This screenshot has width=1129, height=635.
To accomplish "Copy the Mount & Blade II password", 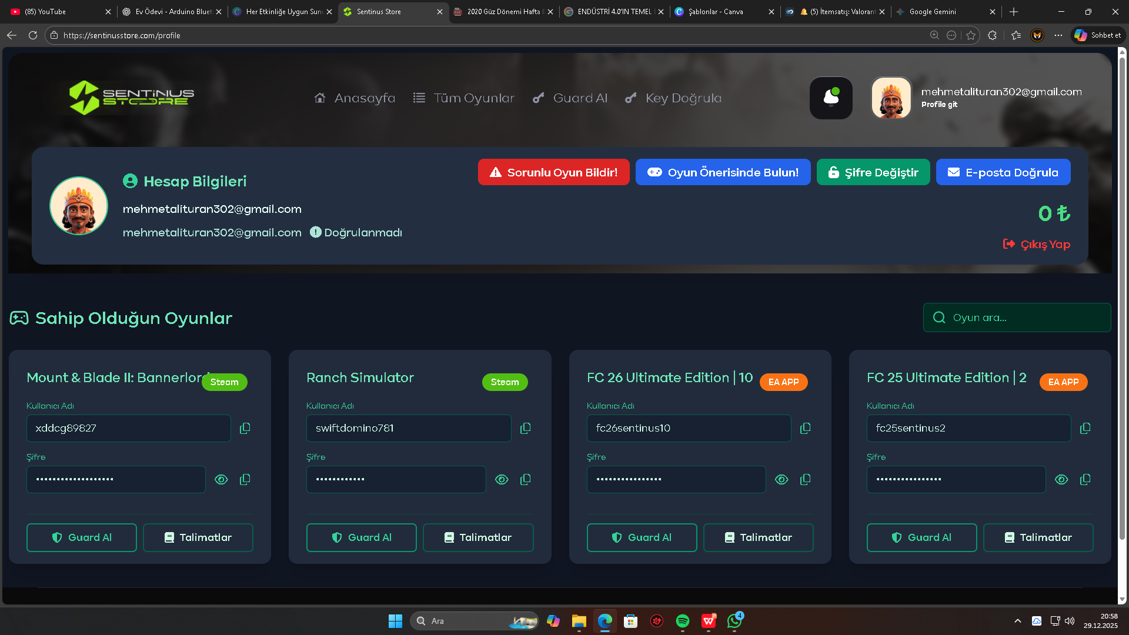I will pyautogui.click(x=245, y=480).
